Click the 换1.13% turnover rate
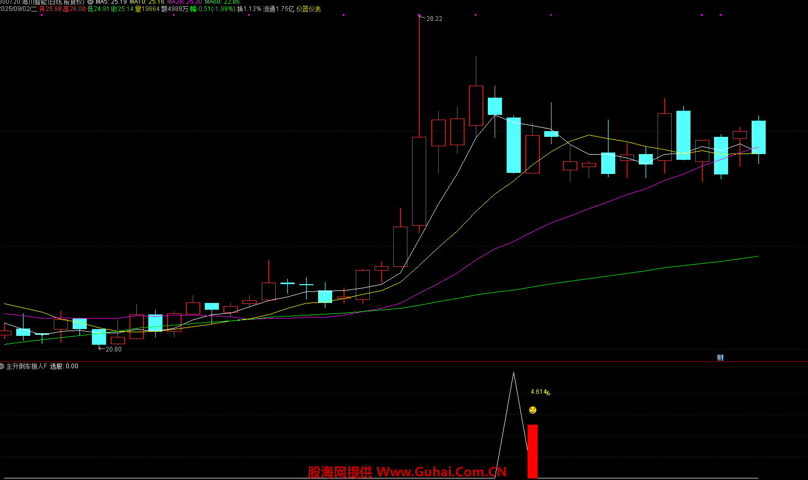 [x=249, y=9]
